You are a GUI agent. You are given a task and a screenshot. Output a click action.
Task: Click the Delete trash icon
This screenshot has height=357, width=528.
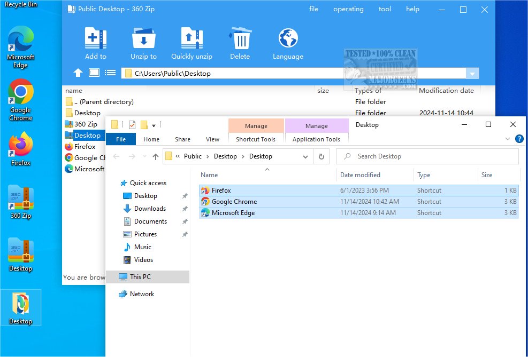240,39
